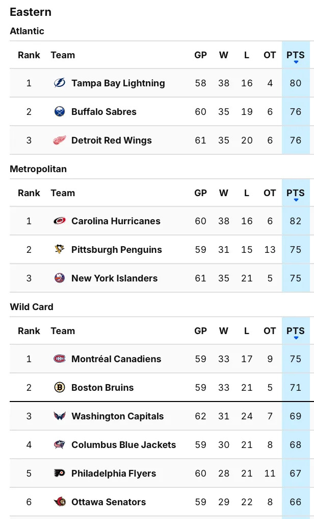Click the Boston Bruins logo icon

point(60,388)
